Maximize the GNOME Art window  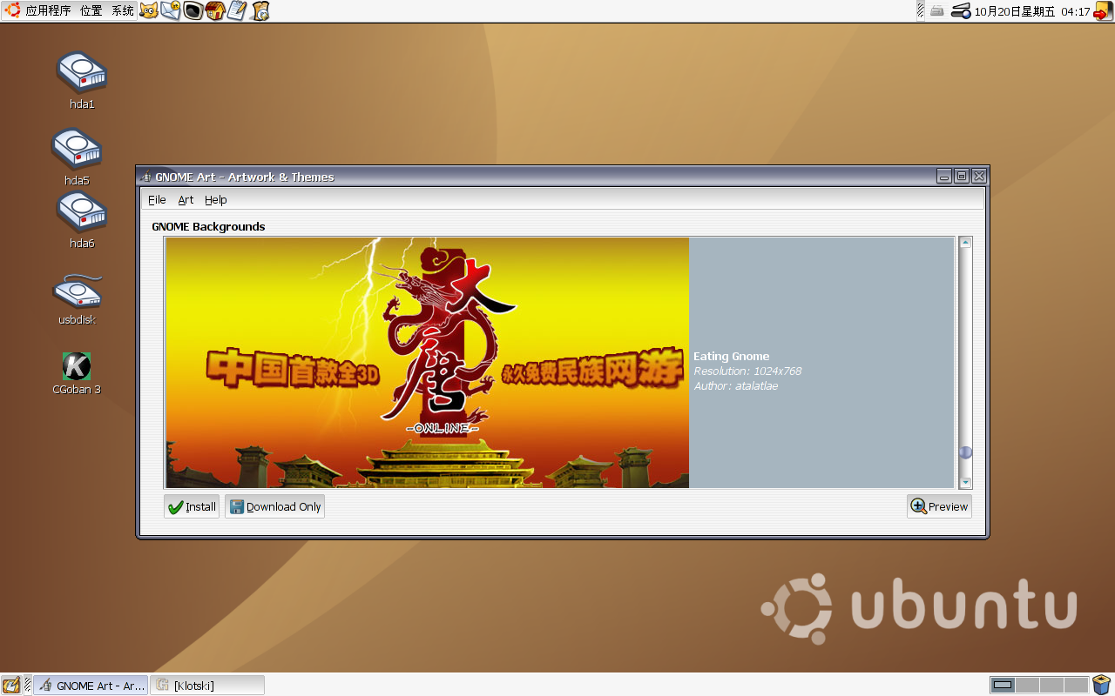point(962,176)
